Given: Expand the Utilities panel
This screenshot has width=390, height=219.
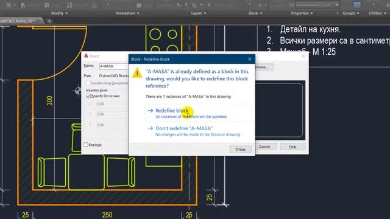Looking at the screenshot, I should [x=377, y=13].
